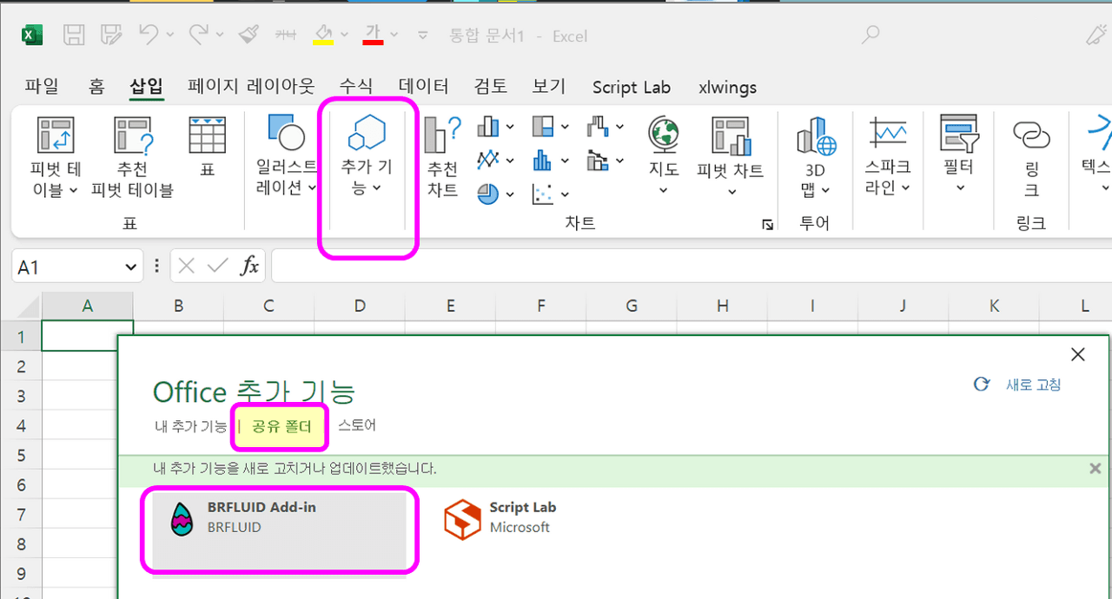The image size is (1112, 599).
Task: Open the fill color dropdown arrow
Action: (x=345, y=36)
